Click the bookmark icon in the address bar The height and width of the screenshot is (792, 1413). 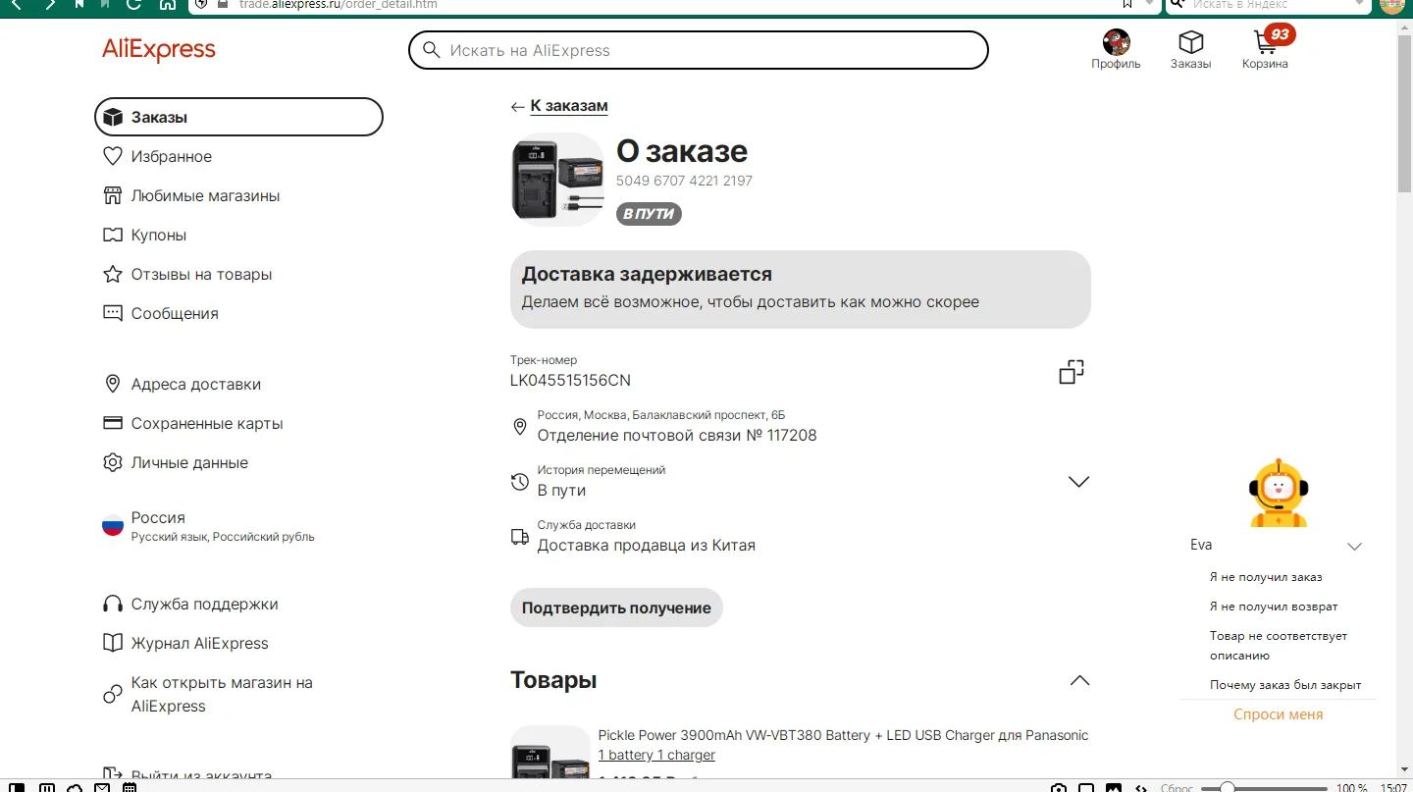pyautogui.click(x=1127, y=5)
